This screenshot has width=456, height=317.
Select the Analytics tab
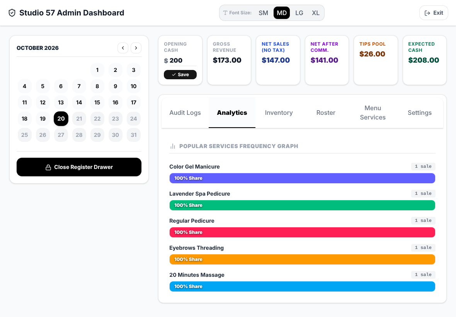tap(232, 112)
